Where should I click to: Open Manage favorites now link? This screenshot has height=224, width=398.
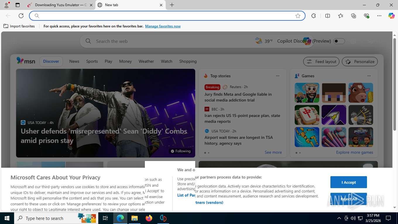[163, 26]
